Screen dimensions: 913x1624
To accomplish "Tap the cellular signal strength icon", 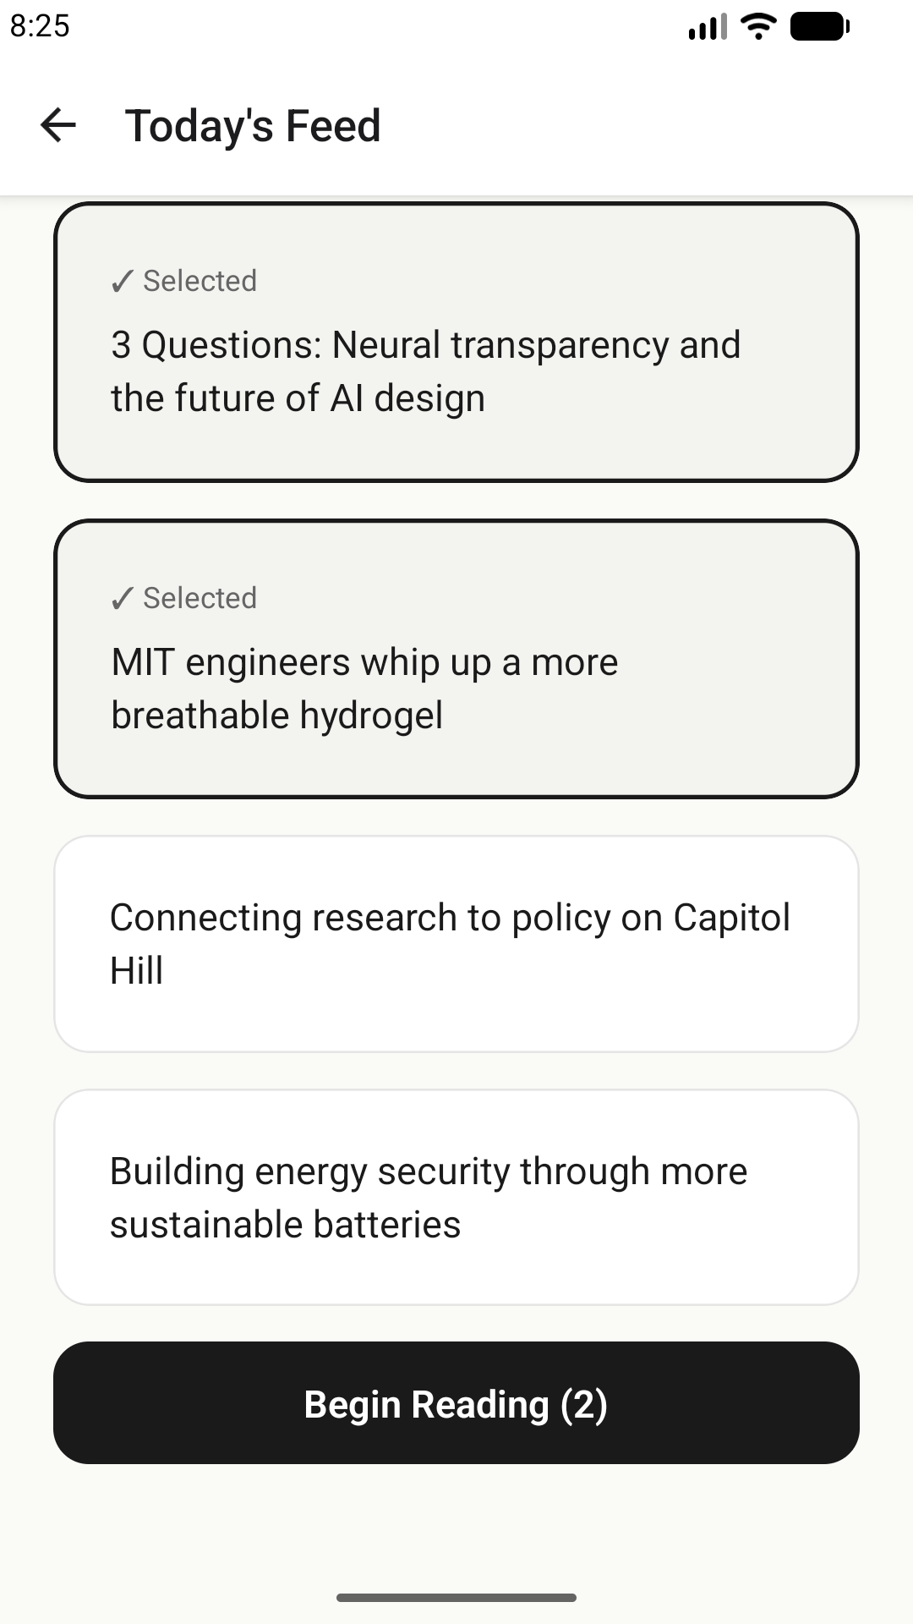I will (x=708, y=26).
